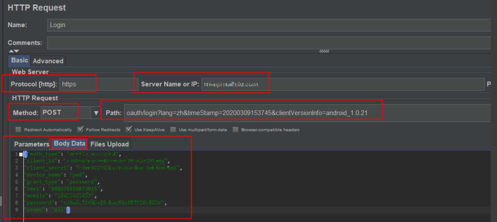Select the Body Data tab
497x222 pixels.
point(69,143)
